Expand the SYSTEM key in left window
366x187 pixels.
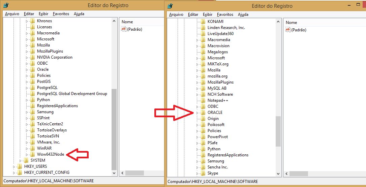point(20,161)
